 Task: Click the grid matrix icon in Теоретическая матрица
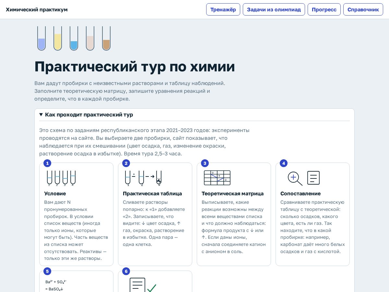tap(217, 178)
